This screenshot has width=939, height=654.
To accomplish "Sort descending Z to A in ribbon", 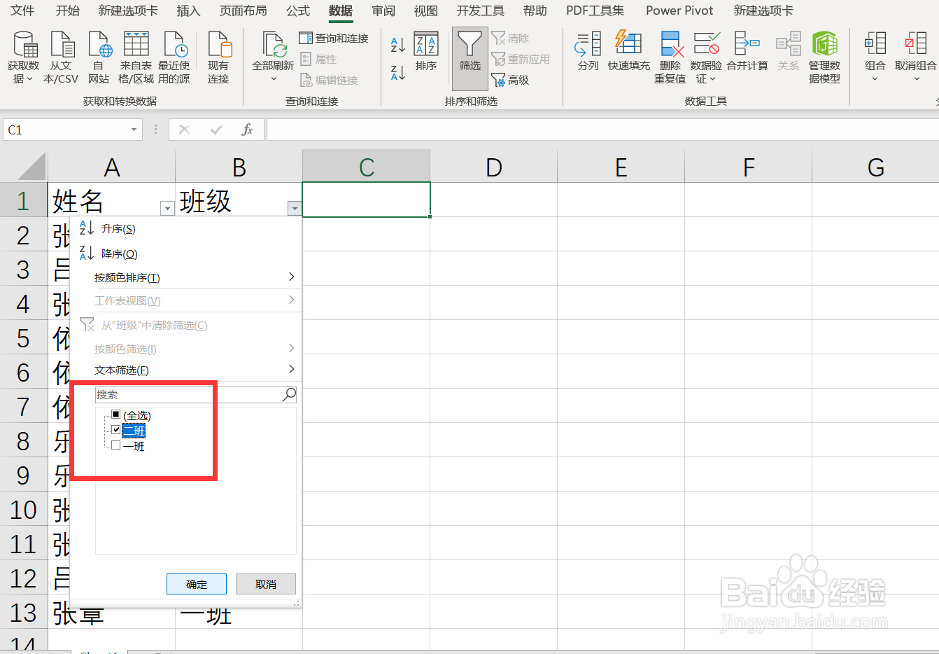I will click(398, 72).
